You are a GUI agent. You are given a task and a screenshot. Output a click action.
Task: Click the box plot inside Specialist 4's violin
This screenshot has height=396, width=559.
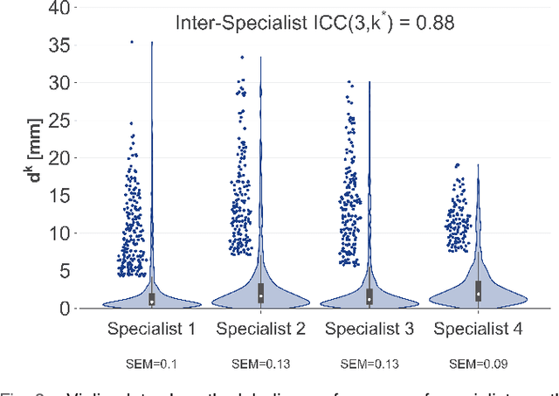pos(478,290)
